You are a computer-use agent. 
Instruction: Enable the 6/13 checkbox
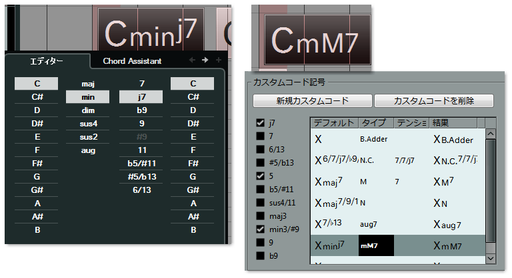pos(260,149)
